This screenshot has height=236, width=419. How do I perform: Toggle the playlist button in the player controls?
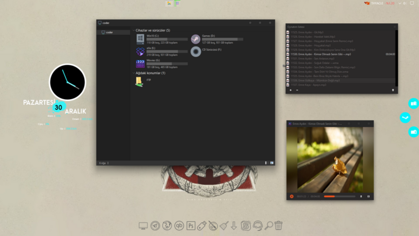point(361,196)
